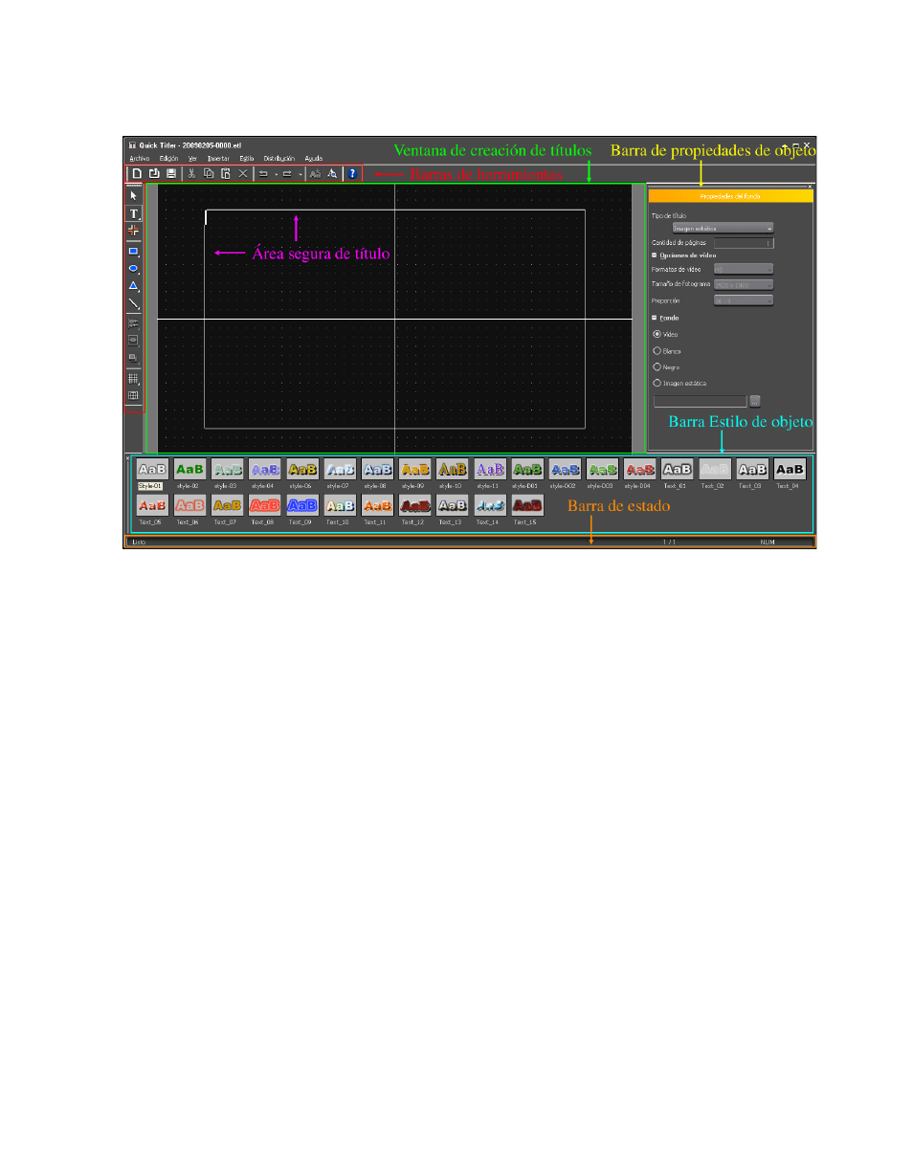Open the Ayuda menu
This screenshot has width=913, height=1174.
click(x=314, y=158)
